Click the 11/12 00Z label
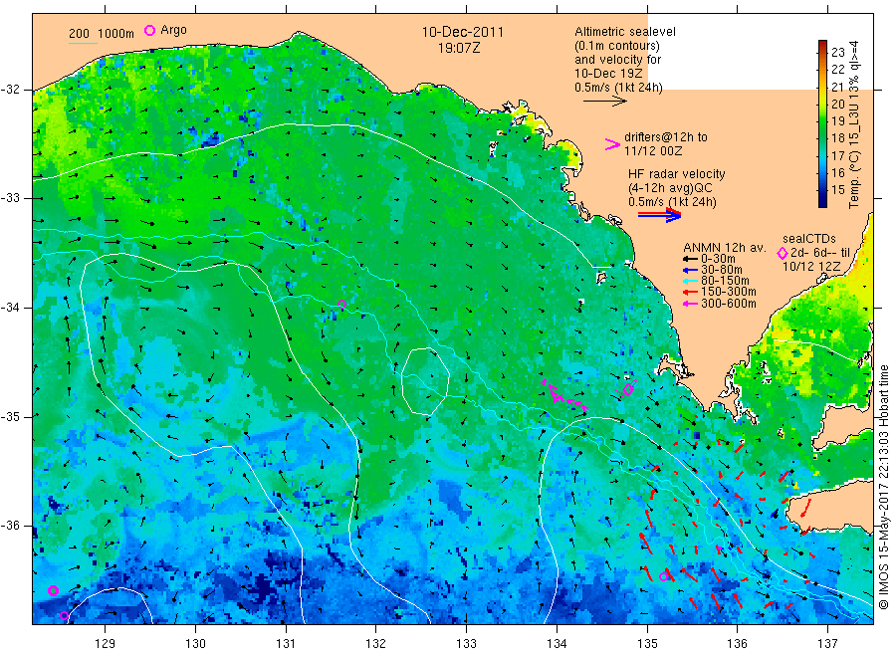This screenshot has width=896, height=657. (652, 151)
